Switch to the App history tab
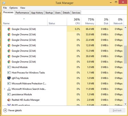128x116 pixels. click(37, 12)
